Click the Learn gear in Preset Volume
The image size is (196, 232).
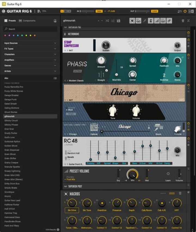[x=168, y=174]
